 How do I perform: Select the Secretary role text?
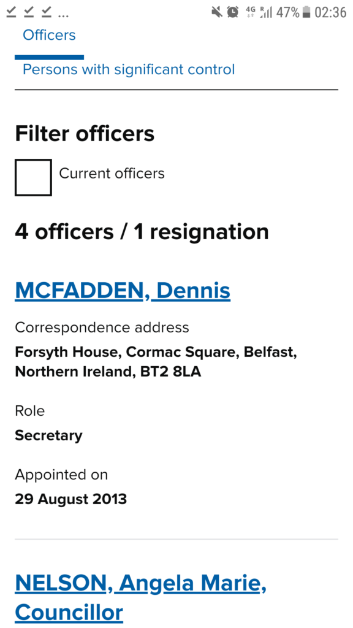coord(48,435)
